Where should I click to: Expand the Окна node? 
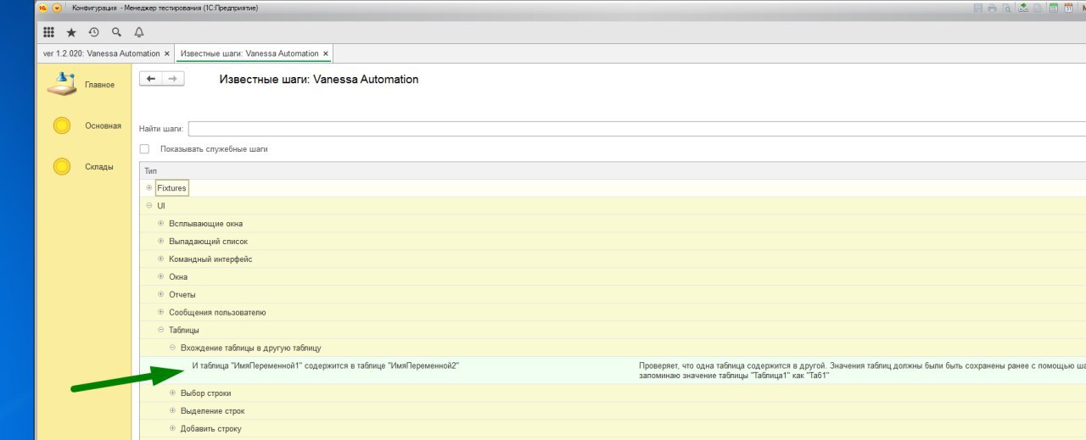(x=161, y=276)
